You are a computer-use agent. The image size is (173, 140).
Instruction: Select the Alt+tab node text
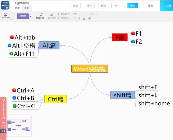click(x=25, y=38)
